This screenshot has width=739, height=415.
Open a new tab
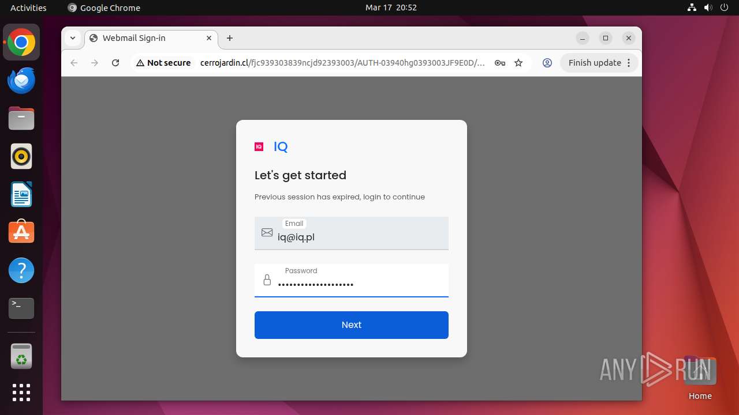coord(230,38)
